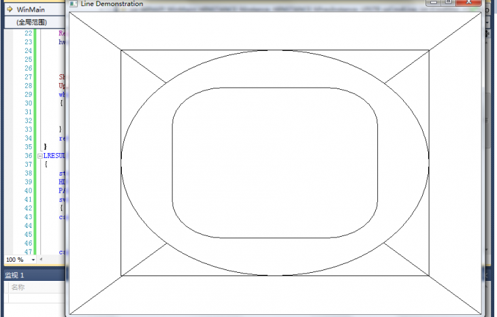This screenshot has width=497, height=317.
Task: Click the yellow arrow icon beside WinMain
Action: pos(10,10)
